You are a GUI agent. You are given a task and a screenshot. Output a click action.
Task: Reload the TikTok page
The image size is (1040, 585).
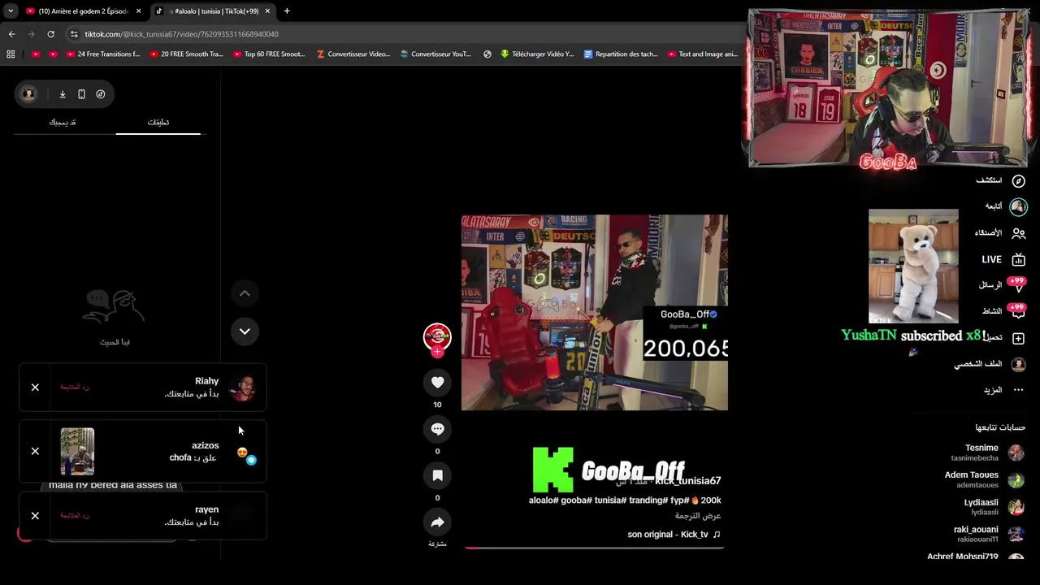click(x=50, y=34)
